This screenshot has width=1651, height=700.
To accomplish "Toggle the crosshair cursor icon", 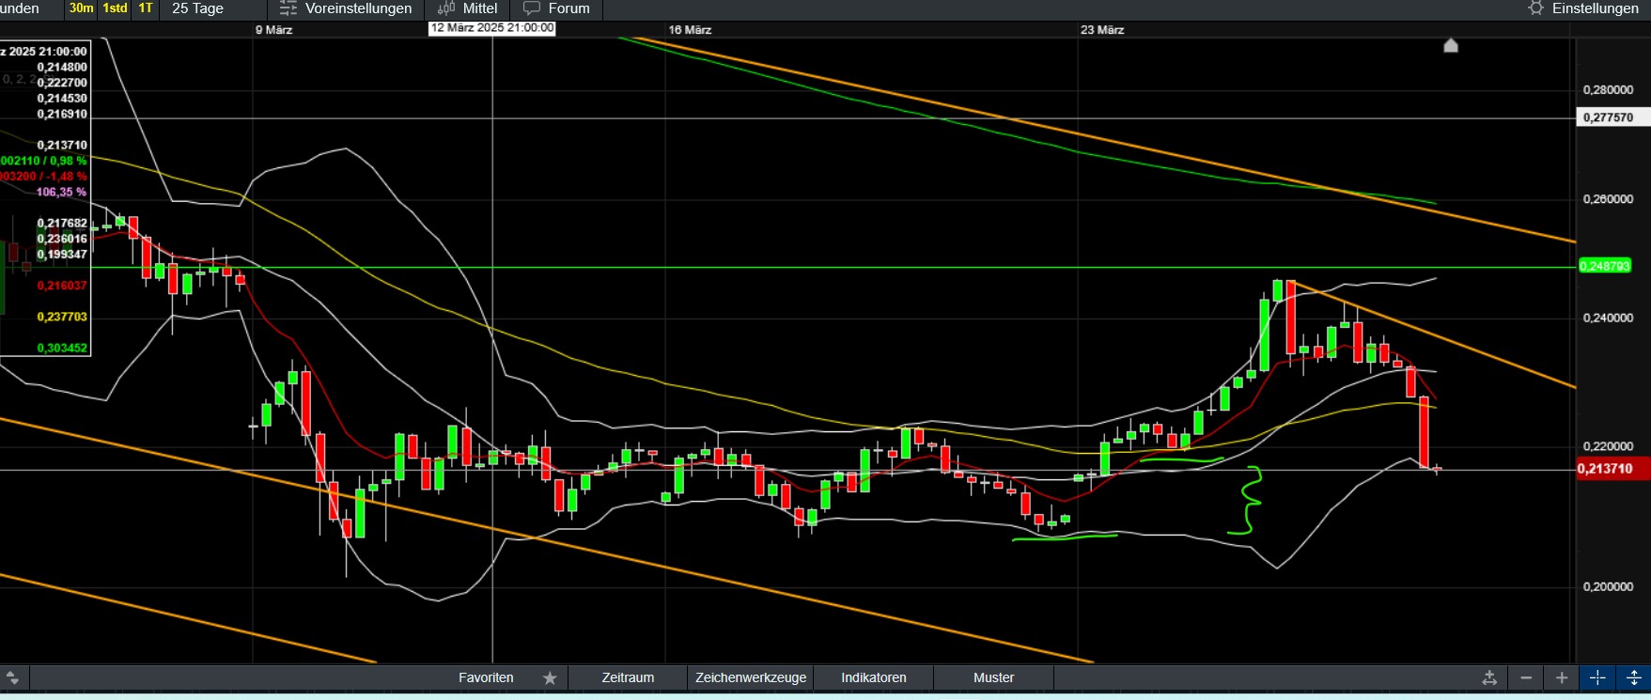I will point(1597,678).
